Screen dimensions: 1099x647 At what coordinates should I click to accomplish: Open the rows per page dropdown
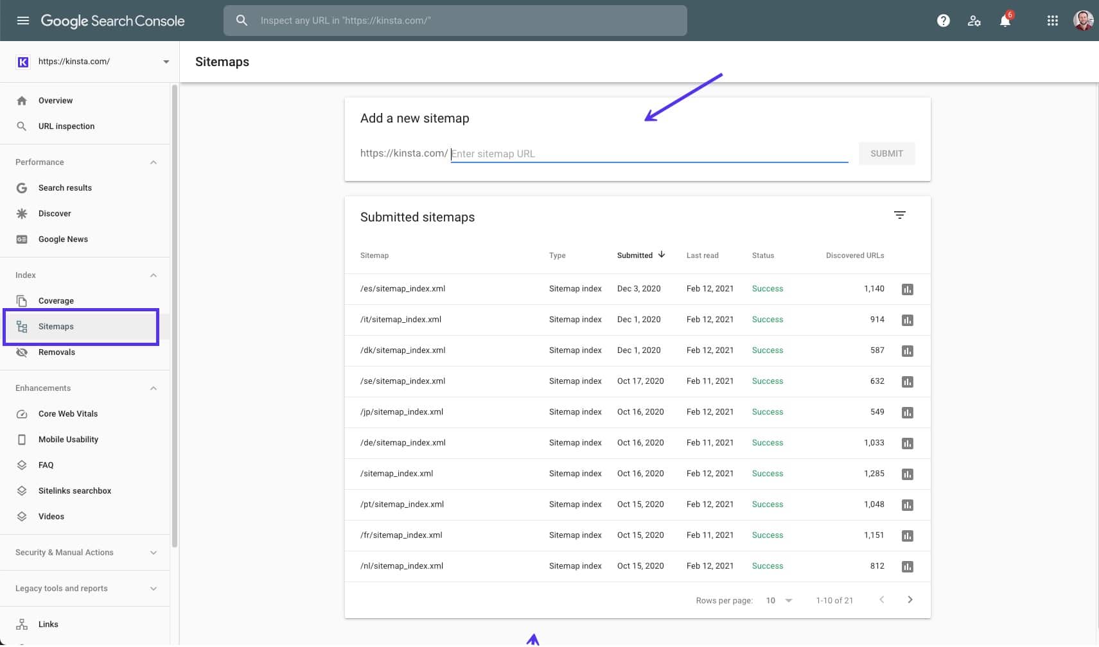tap(779, 601)
